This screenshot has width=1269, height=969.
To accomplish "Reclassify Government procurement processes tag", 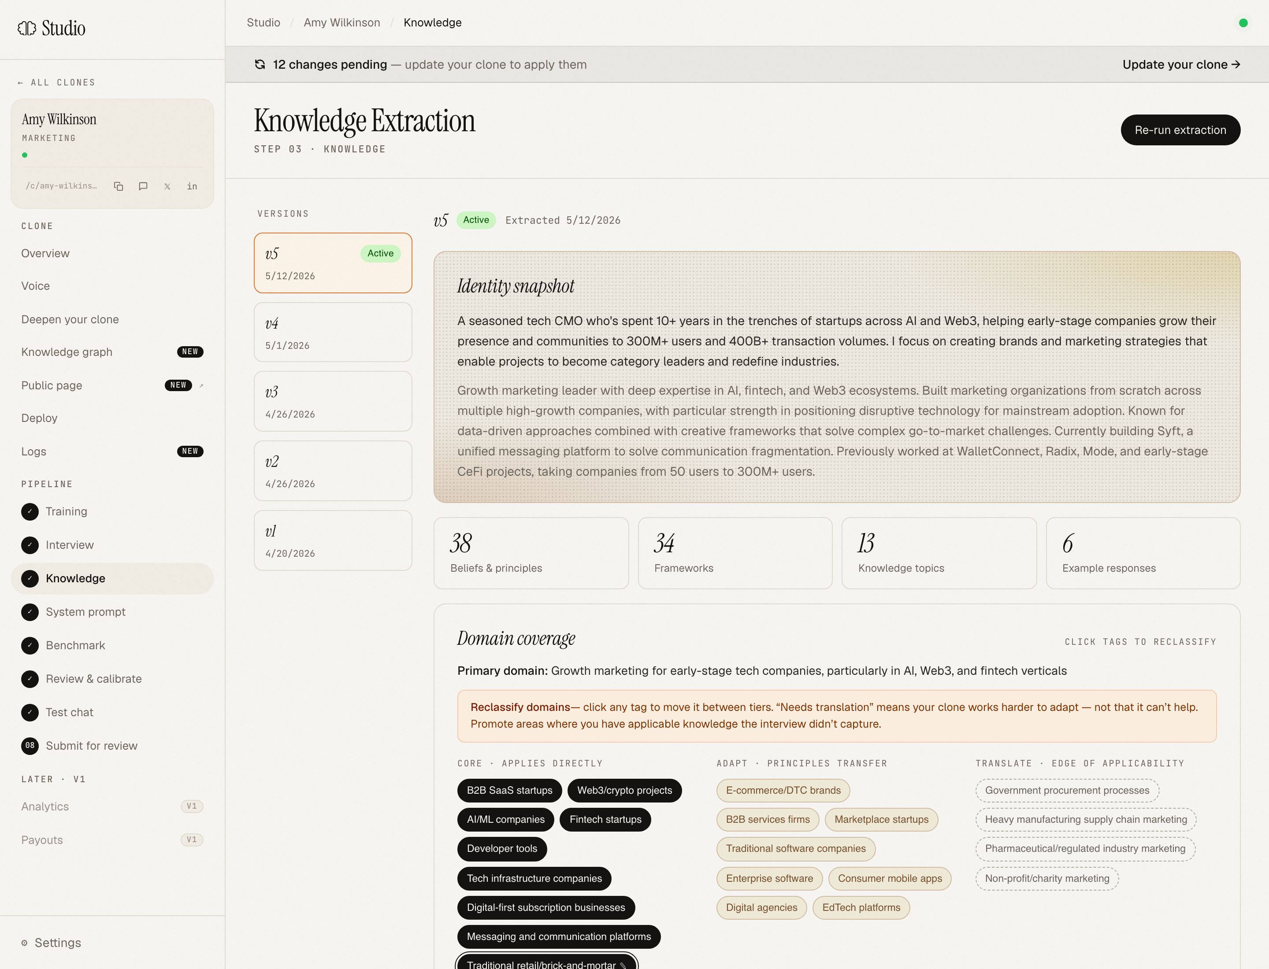I will 1067,790.
